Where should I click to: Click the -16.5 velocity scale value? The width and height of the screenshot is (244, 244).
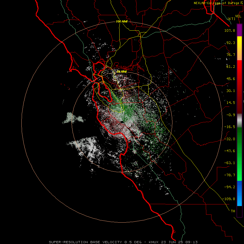point(230,127)
